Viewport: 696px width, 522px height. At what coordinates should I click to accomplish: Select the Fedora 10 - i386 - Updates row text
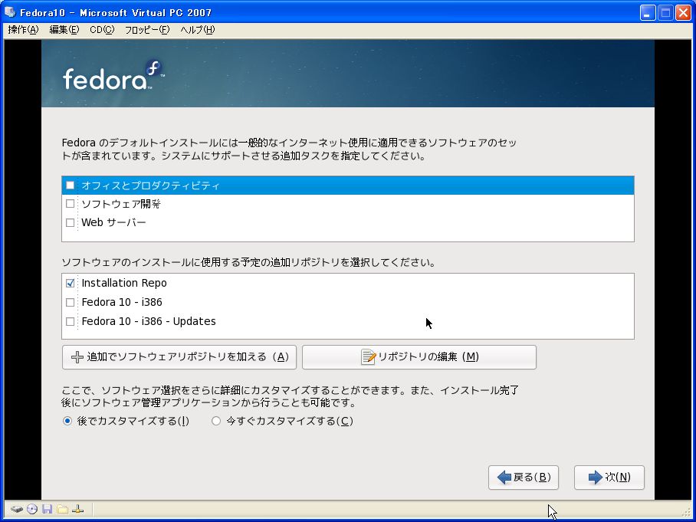point(149,321)
